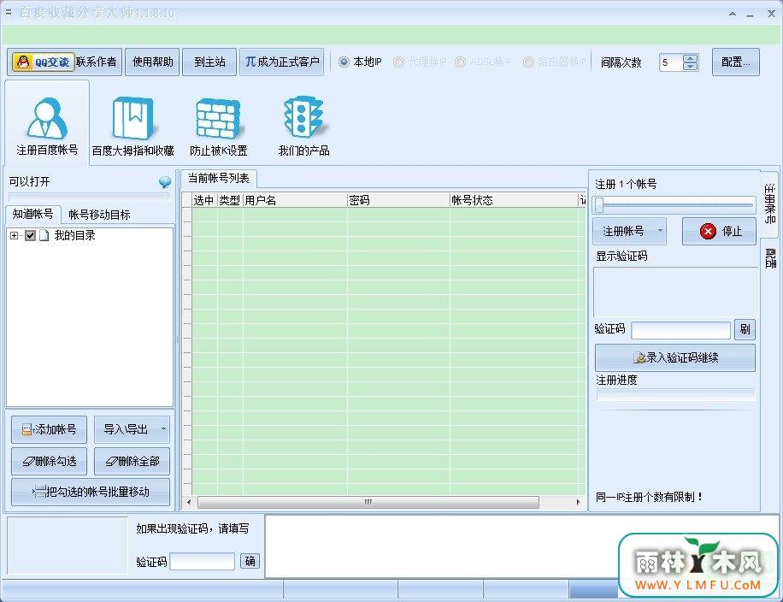783x602 pixels.
Task: Click the speech bubble help icon
Action: (164, 182)
